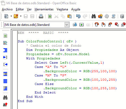This screenshot has width=126, height=109.
Task: Click the 'Select Case Left(.CurrentValue,1)' line
Action: (69, 63)
